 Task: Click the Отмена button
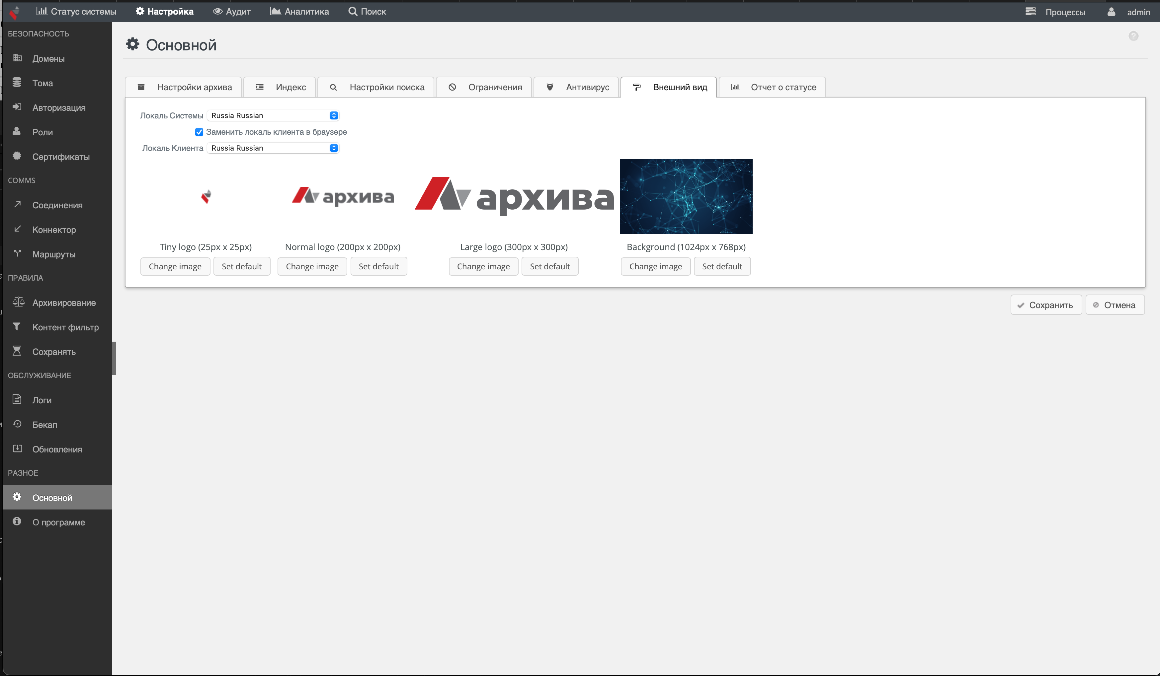pyautogui.click(x=1116, y=305)
